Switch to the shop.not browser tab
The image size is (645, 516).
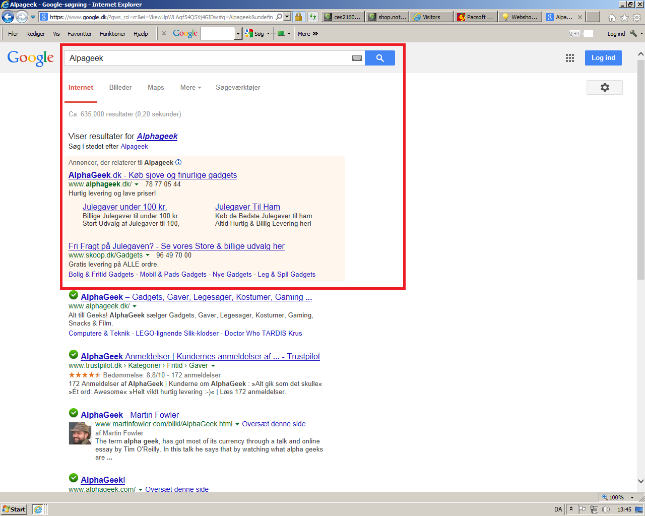tap(387, 17)
